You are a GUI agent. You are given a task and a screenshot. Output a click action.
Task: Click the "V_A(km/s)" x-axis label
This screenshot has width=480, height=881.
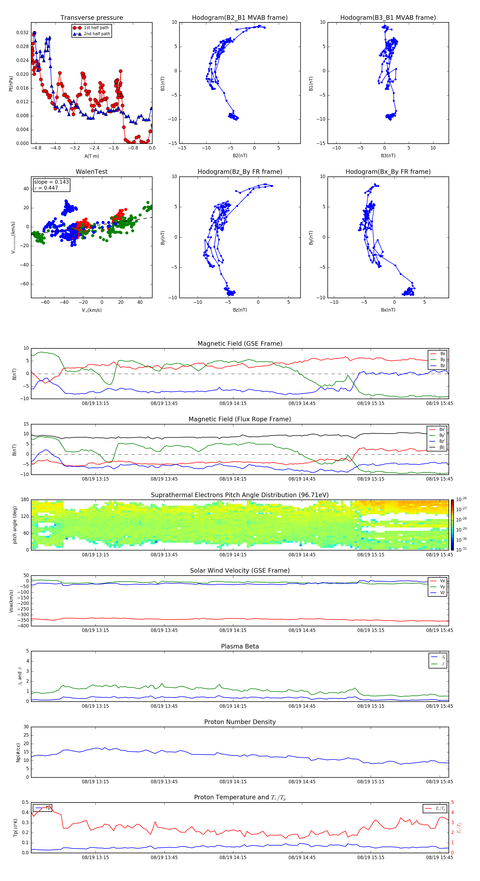[91, 310]
